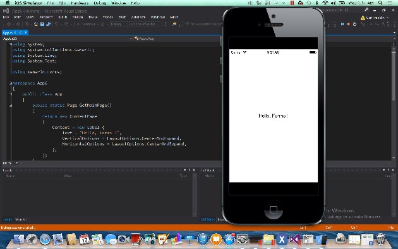Open Calendar icon in the Dock
398x249 pixels.
pyautogui.click(x=84, y=240)
